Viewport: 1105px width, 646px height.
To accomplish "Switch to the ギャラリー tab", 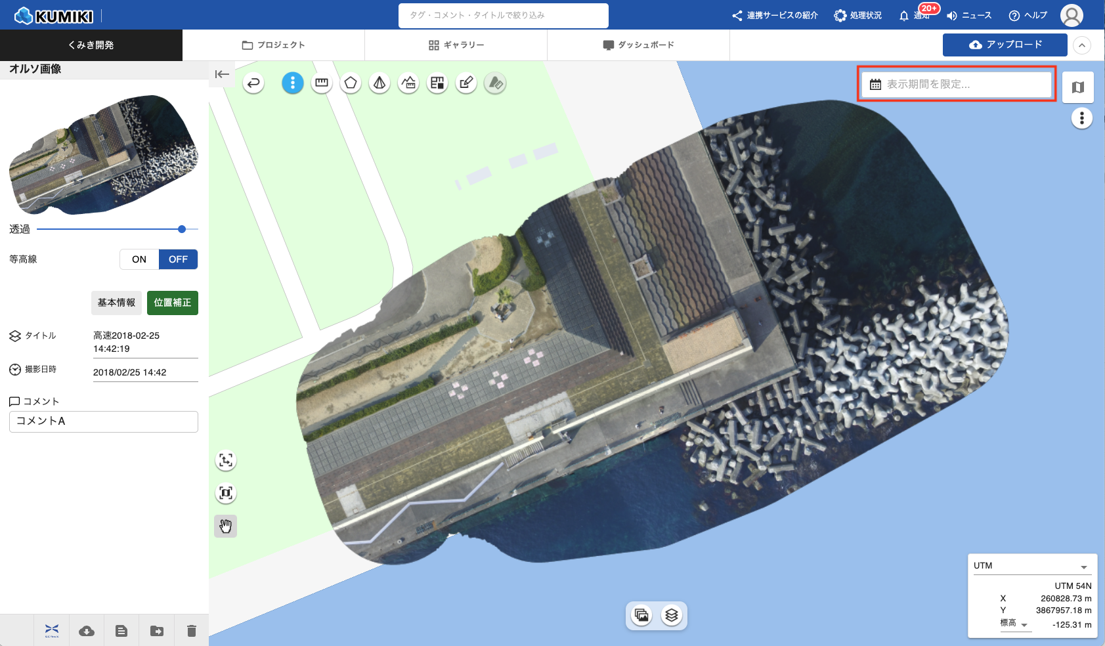I will [456, 45].
